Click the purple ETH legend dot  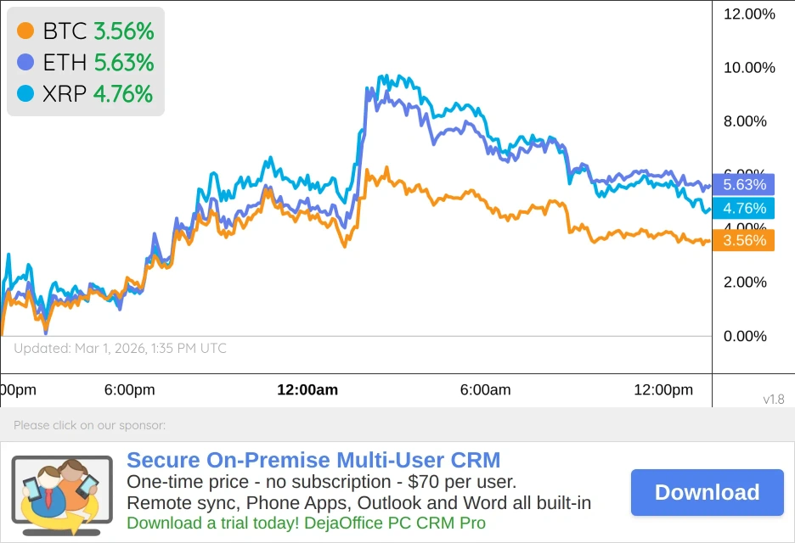pyautogui.click(x=25, y=62)
